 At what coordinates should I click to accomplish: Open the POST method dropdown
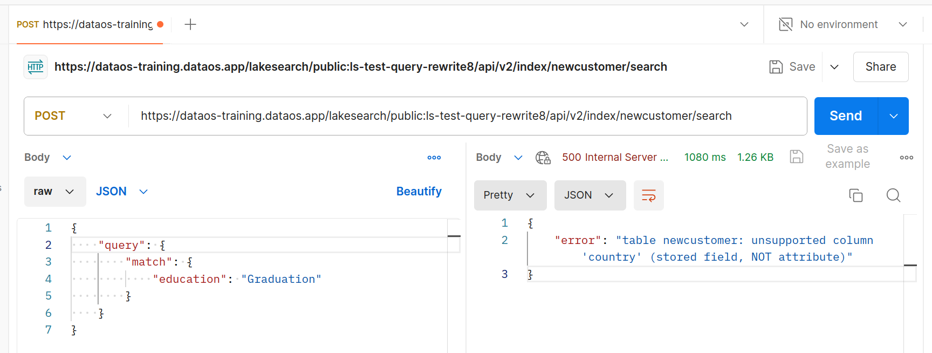pos(73,116)
